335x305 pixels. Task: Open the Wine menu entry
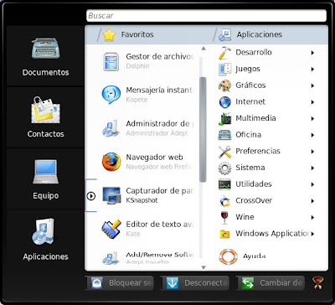pyautogui.click(x=266, y=217)
